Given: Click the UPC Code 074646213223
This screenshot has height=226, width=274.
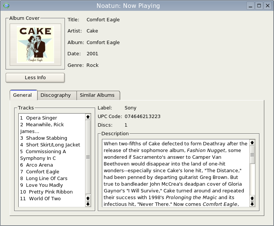Looking at the screenshot, I should tap(143, 117).
